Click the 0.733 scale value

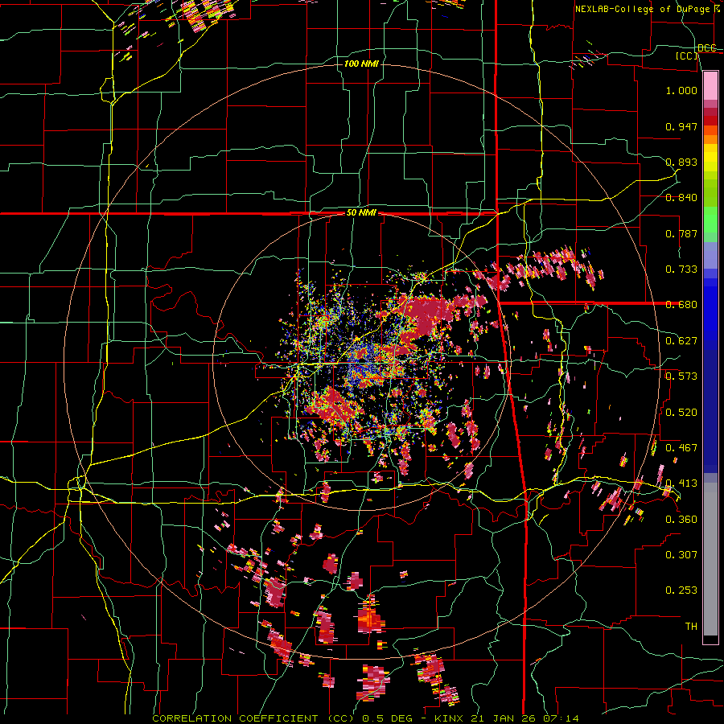tap(681, 269)
